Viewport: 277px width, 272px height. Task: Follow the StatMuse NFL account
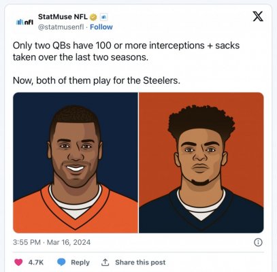point(101,27)
